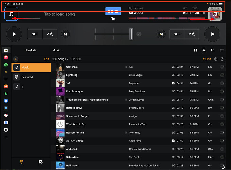The height and width of the screenshot is (170, 231).
Task: Switch to the queue history tab at panel bottom
Action: click(40, 162)
